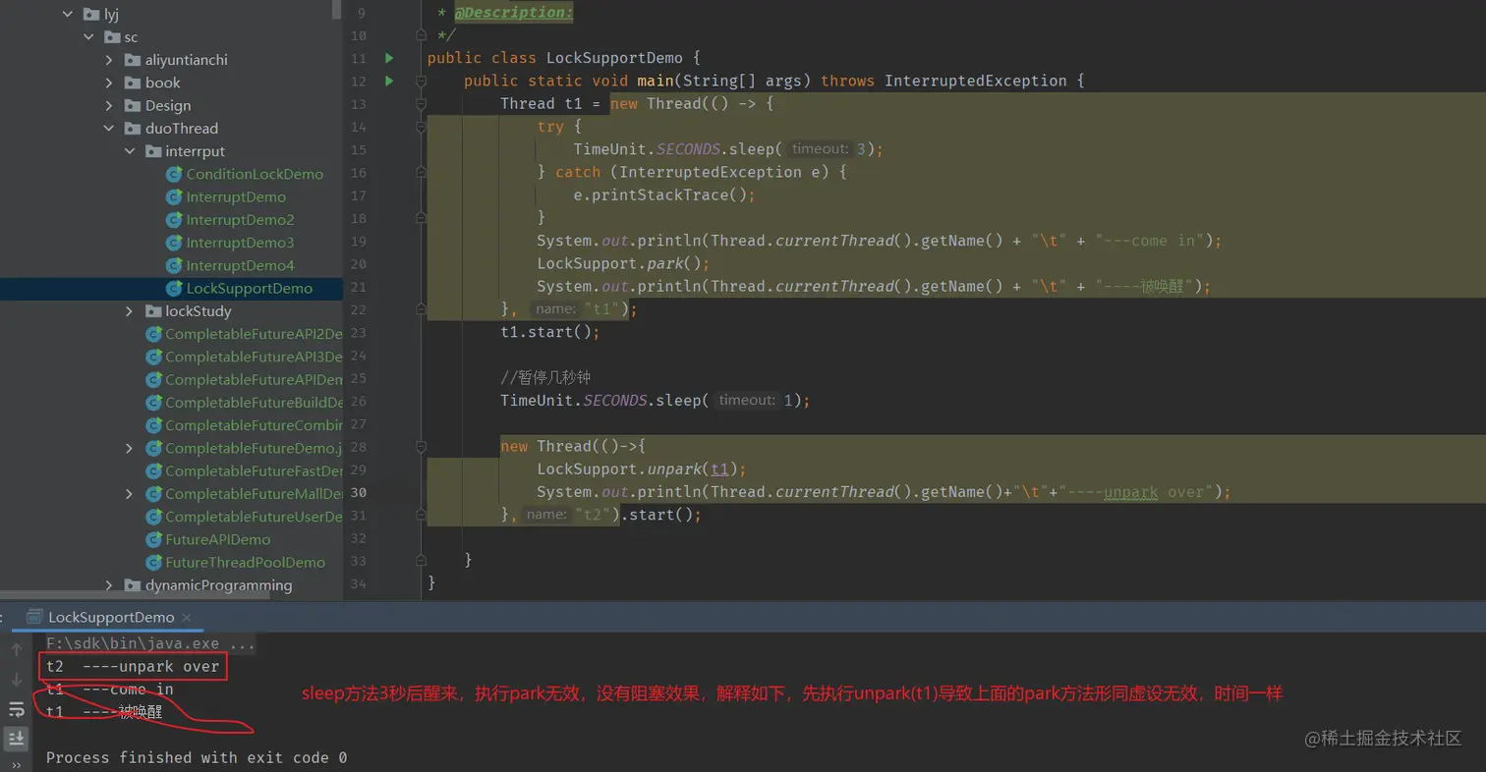The image size is (1486, 772).
Task: Open CompletableFutureAPIDem in the project tree
Action: pyautogui.click(x=254, y=380)
